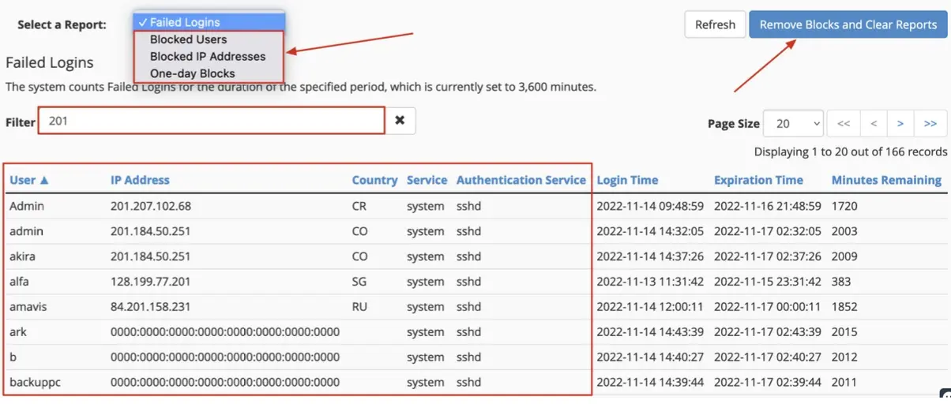Choose One-day Blocks report
The image size is (951, 404).
tap(209, 73)
